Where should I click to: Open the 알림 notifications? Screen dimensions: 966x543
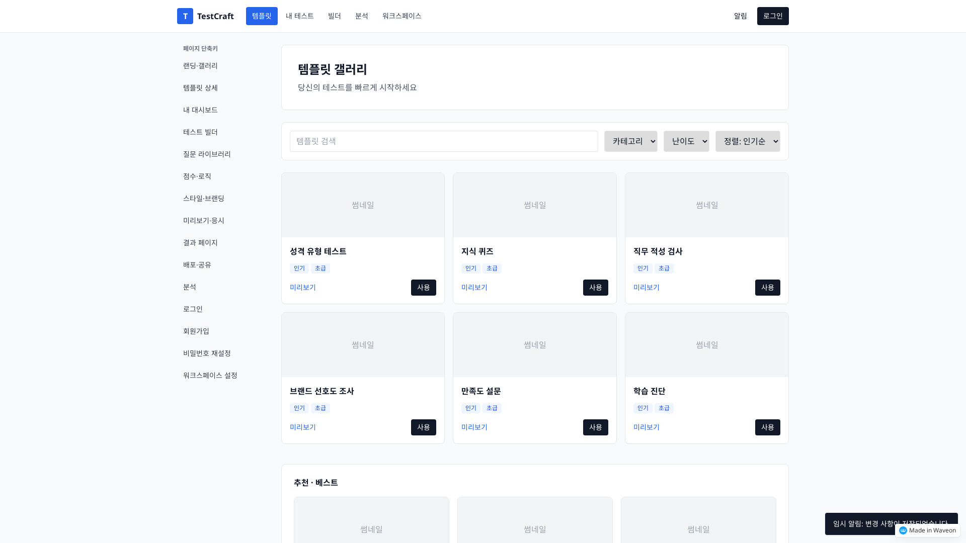coord(740,16)
